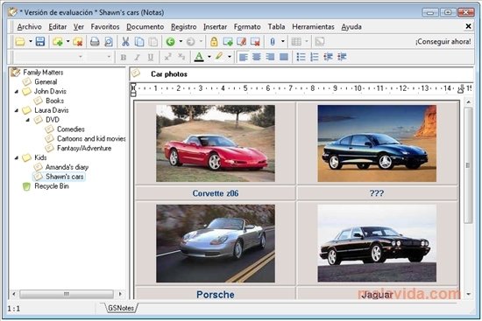Click the add new record icon

click(228, 41)
